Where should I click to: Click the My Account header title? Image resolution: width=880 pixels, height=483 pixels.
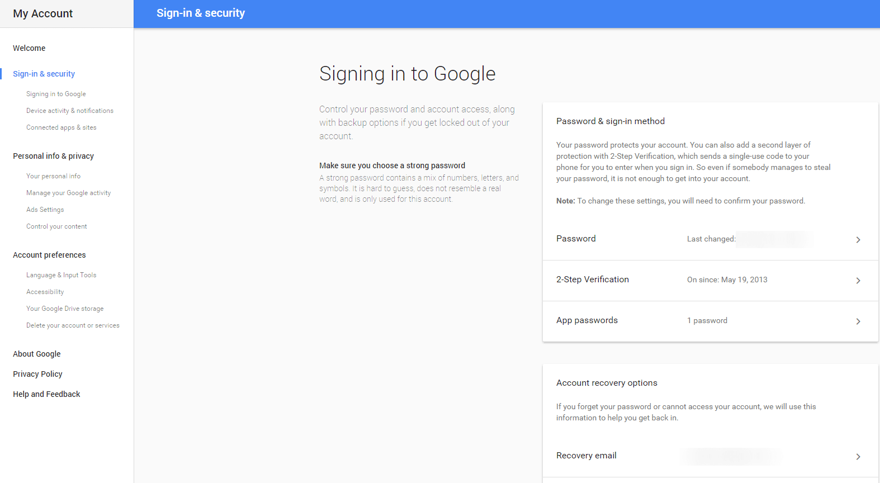point(43,13)
